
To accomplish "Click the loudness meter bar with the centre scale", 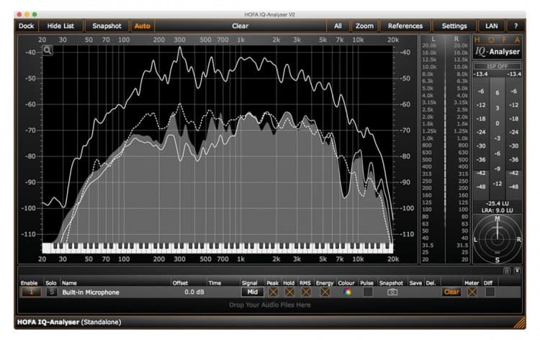I will pyautogui.click(x=497, y=138).
